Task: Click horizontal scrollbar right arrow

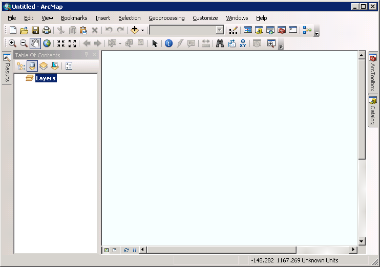Action: 353,250
